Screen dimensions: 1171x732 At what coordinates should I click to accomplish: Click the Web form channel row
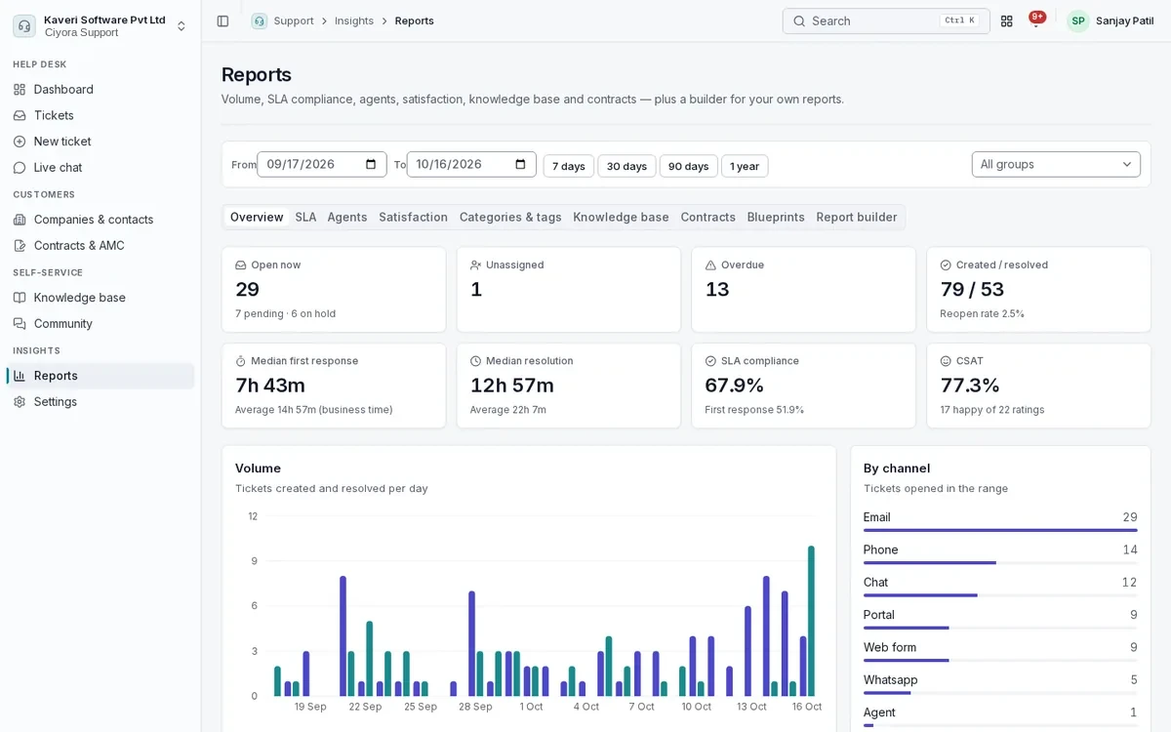[1000, 651]
